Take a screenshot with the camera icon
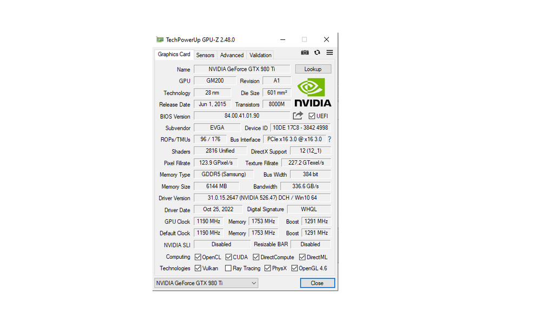The width and height of the screenshot is (554, 311). (305, 52)
